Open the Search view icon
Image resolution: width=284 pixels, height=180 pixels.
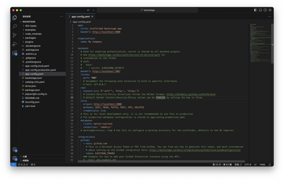point(15,26)
